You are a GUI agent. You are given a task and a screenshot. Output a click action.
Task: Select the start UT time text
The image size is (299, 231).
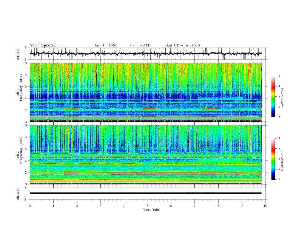click(182, 45)
